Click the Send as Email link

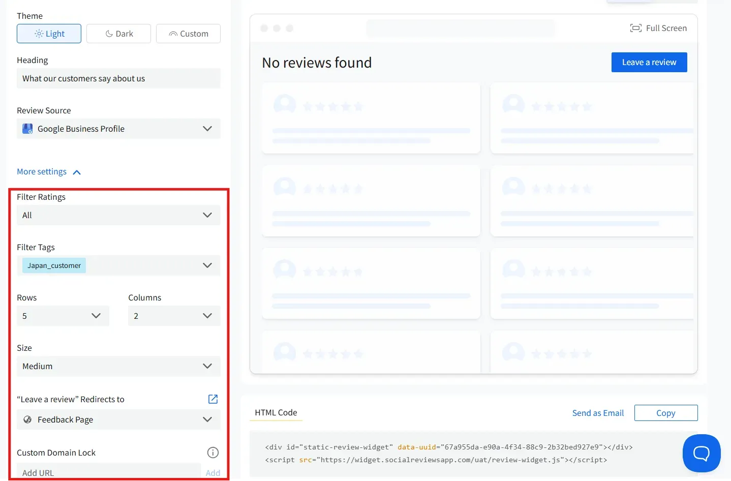click(x=598, y=413)
